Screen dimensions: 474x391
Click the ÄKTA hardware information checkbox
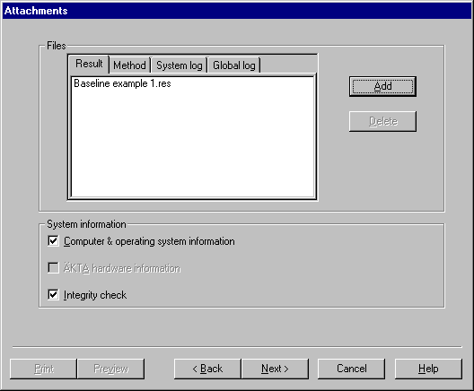coord(53,268)
